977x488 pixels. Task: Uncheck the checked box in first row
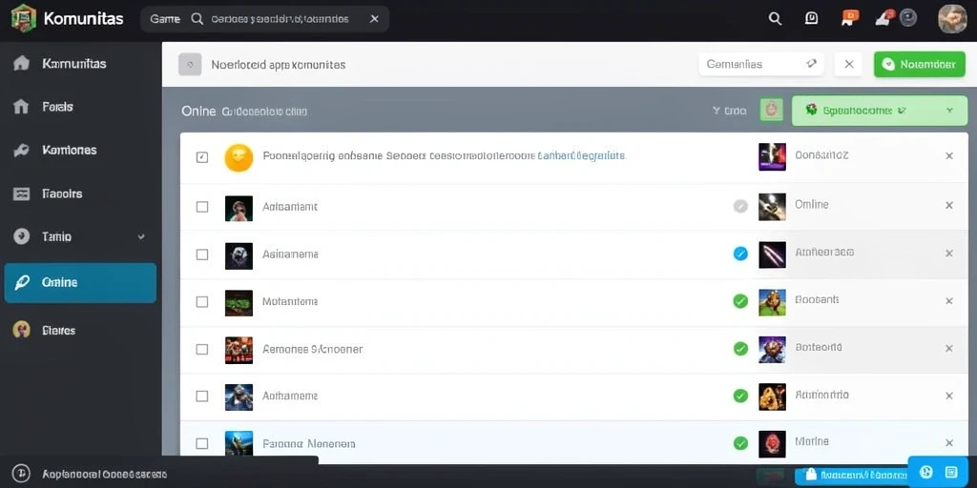(x=202, y=157)
